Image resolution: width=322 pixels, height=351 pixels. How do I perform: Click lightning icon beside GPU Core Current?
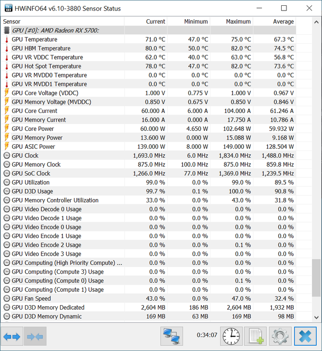click(7, 111)
